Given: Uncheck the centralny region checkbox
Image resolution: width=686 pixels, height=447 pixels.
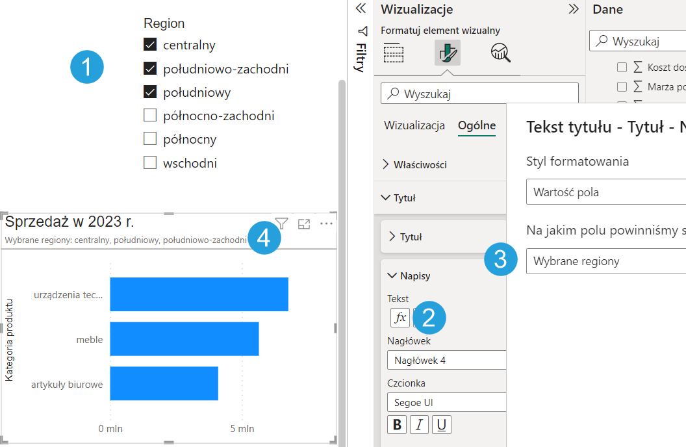Looking at the screenshot, I should point(150,45).
